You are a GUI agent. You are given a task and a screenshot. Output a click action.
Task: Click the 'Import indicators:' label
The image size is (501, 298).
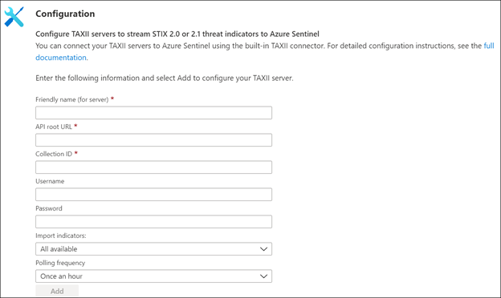pyautogui.click(x=61, y=236)
